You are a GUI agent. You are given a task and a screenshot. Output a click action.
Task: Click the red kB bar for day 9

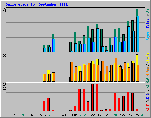(x=44, y=106)
